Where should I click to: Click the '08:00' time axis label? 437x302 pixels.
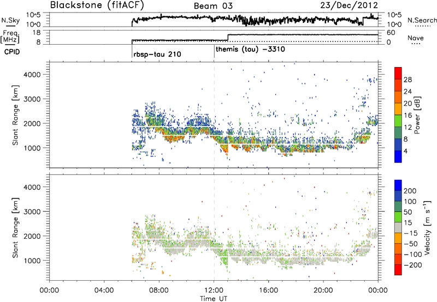tap(159, 291)
